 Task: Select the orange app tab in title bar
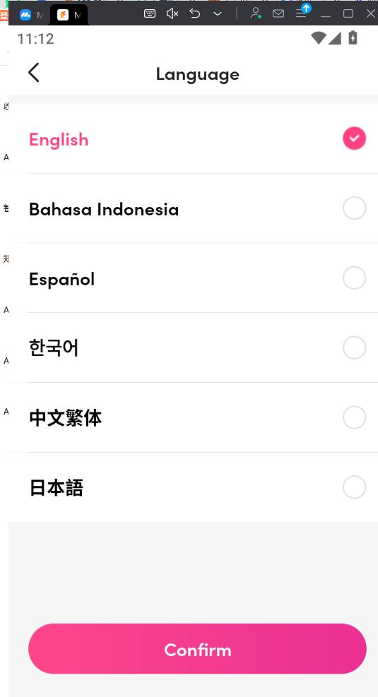(69, 15)
